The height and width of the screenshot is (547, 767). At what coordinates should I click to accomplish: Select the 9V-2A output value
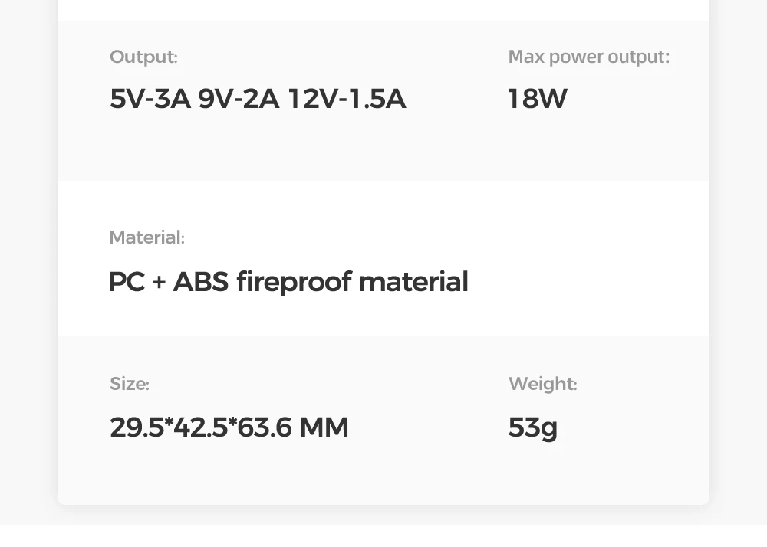(239, 99)
